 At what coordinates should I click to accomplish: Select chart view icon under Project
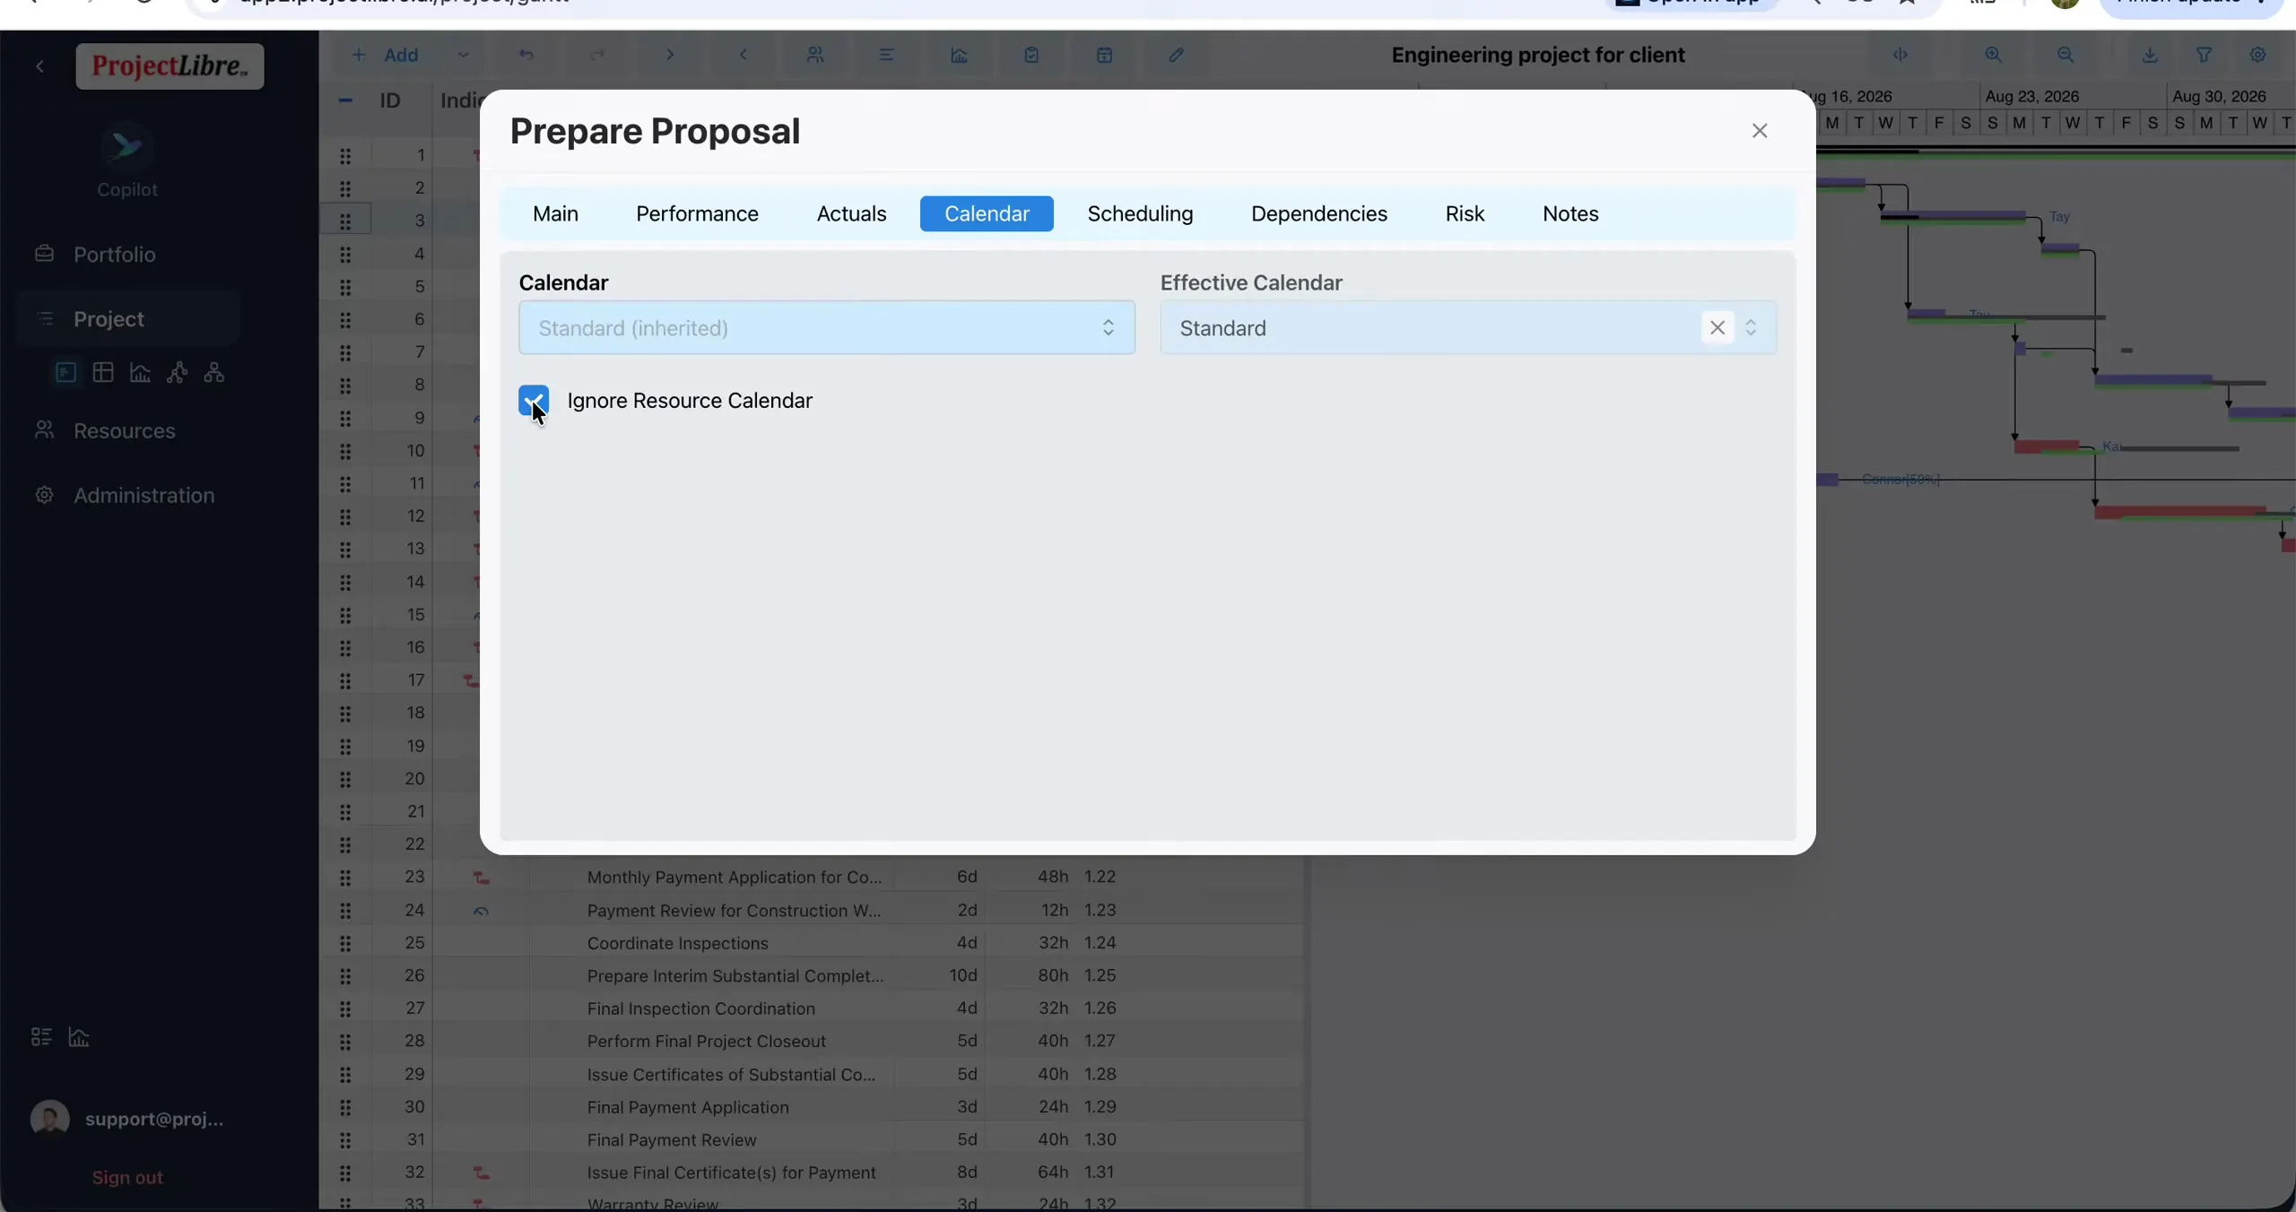[140, 372]
